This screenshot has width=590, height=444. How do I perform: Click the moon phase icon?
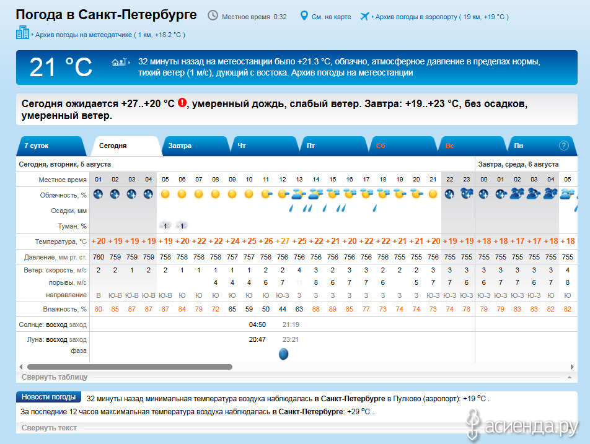(283, 354)
